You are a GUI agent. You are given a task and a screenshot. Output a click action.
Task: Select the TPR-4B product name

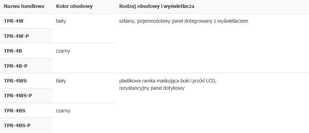[x=13, y=51]
